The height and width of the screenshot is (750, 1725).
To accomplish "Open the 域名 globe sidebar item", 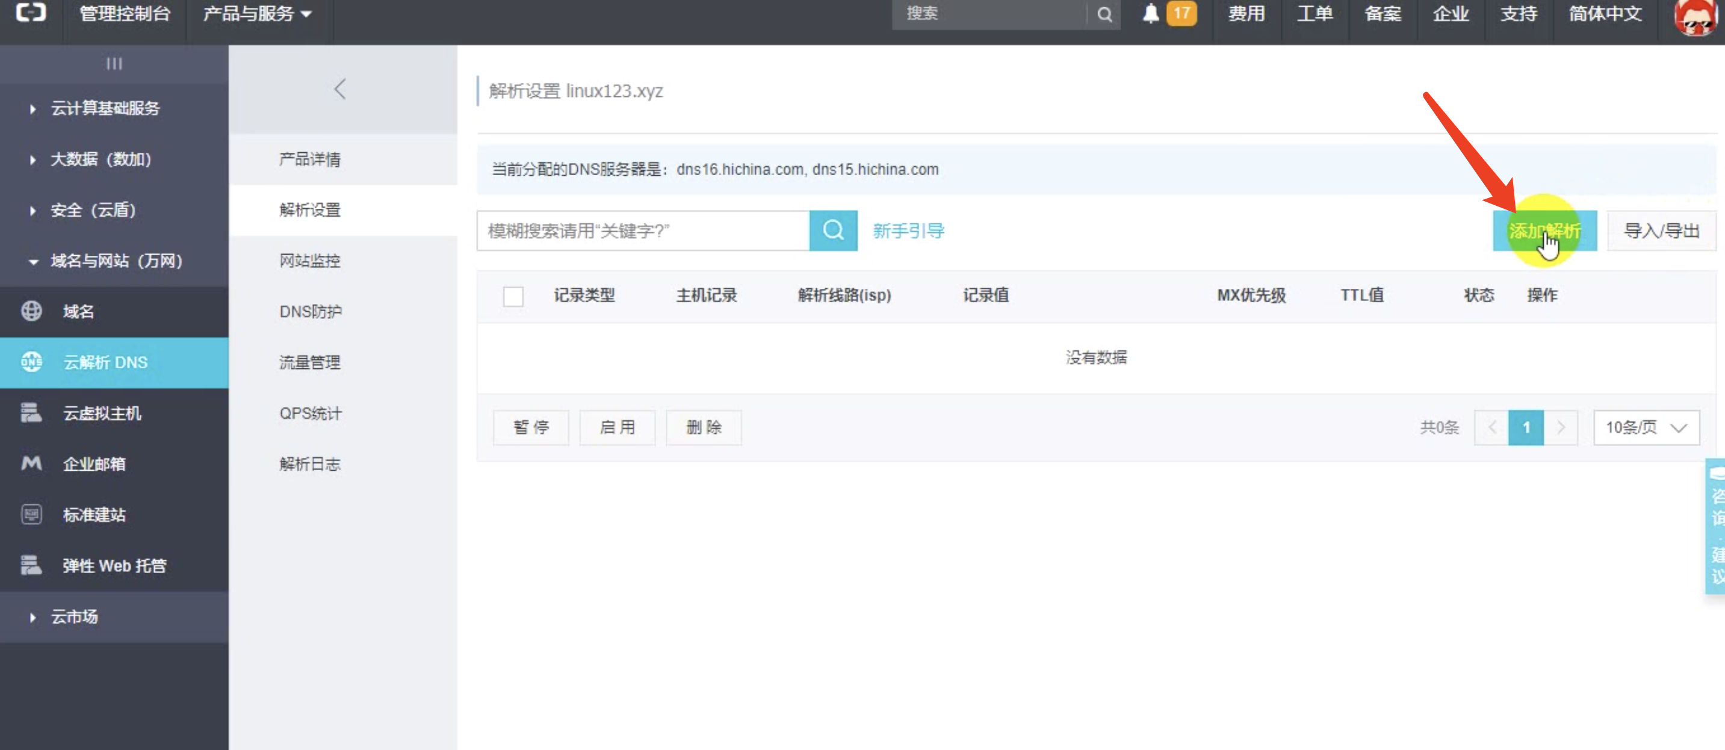I will point(78,311).
